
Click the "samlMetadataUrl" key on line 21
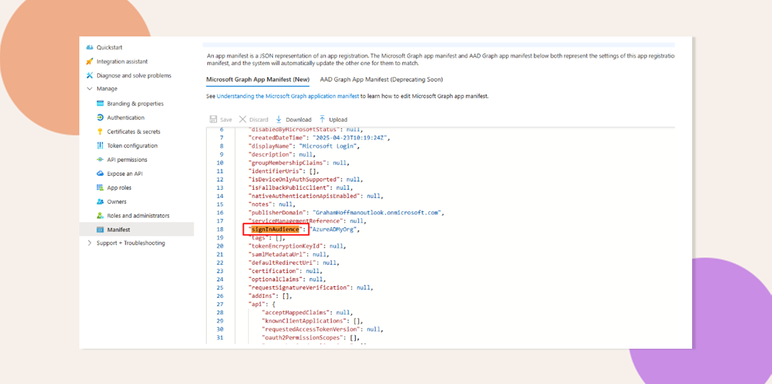[x=277, y=254]
